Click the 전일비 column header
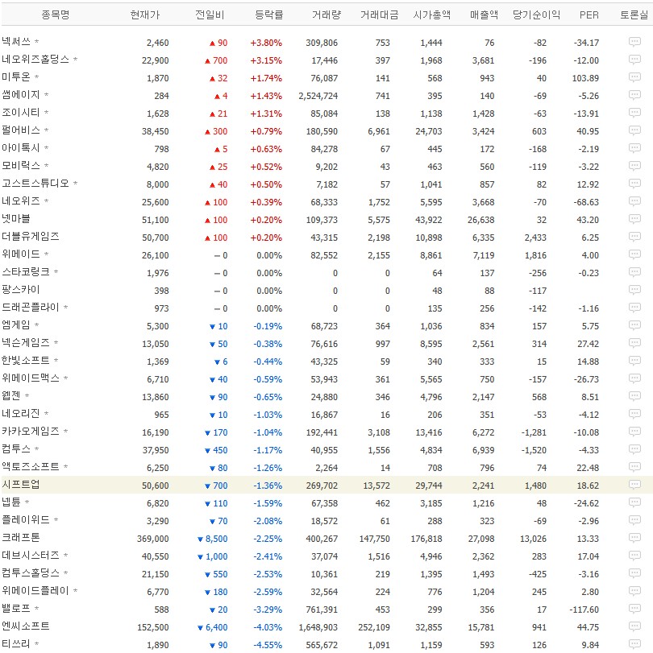 (x=210, y=15)
